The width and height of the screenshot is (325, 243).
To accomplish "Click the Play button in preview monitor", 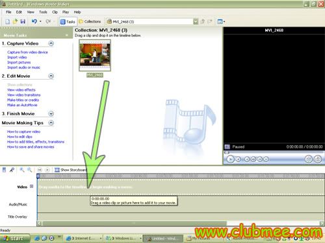I will pos(230,159).
